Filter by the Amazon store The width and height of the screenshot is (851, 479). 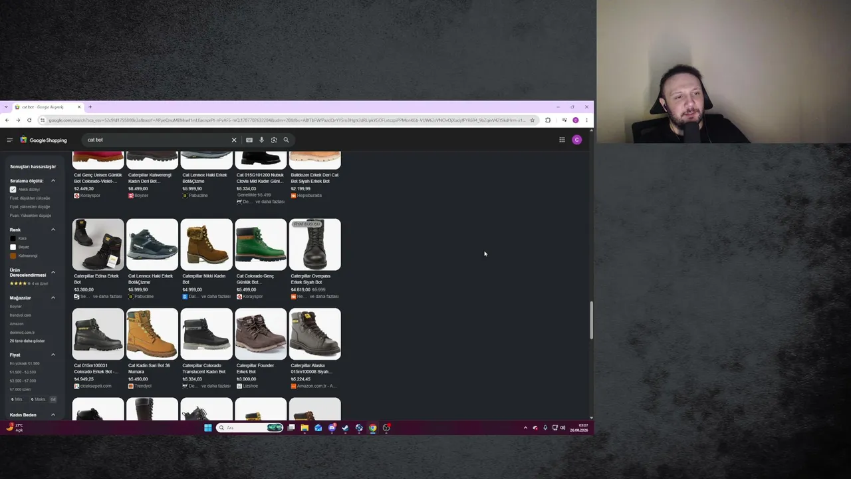point(17,324)
